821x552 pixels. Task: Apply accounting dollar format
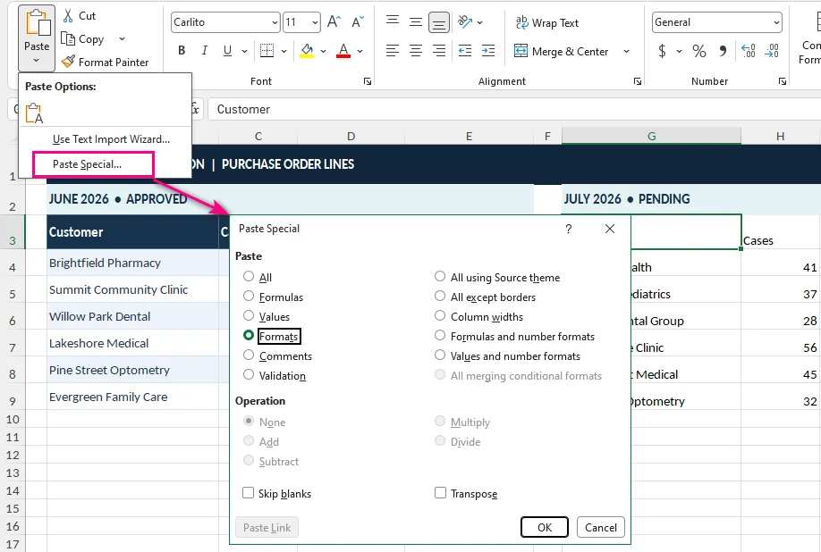coord(663,51)
